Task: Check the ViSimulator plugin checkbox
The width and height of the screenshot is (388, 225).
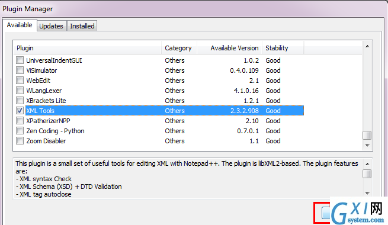Action: [x=20, y=70]
